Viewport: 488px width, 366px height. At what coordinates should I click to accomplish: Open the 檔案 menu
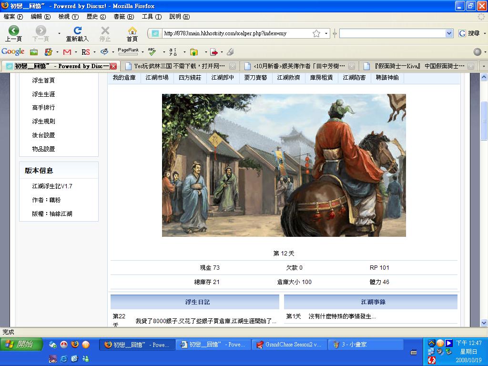tap(13, 17)
